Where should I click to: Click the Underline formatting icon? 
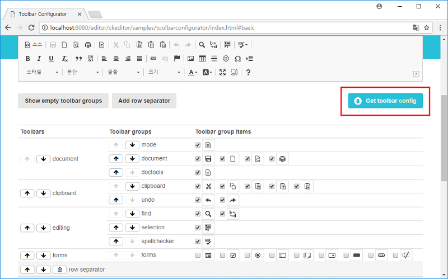click(x=51, y=59)
